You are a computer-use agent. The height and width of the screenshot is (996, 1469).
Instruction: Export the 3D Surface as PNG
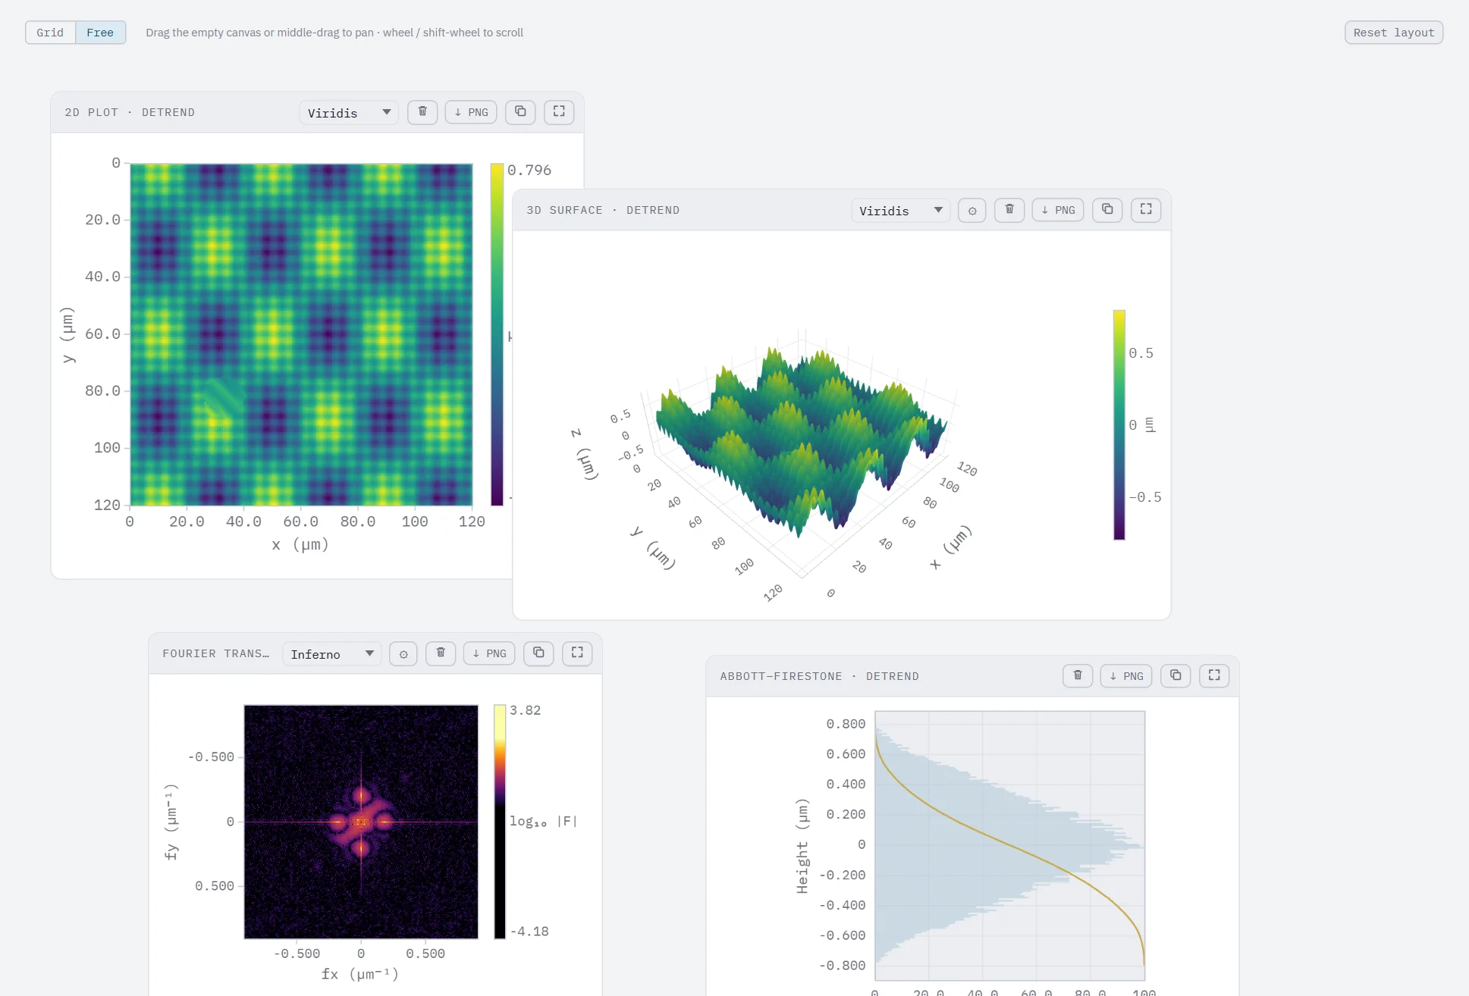[1058, 210]
